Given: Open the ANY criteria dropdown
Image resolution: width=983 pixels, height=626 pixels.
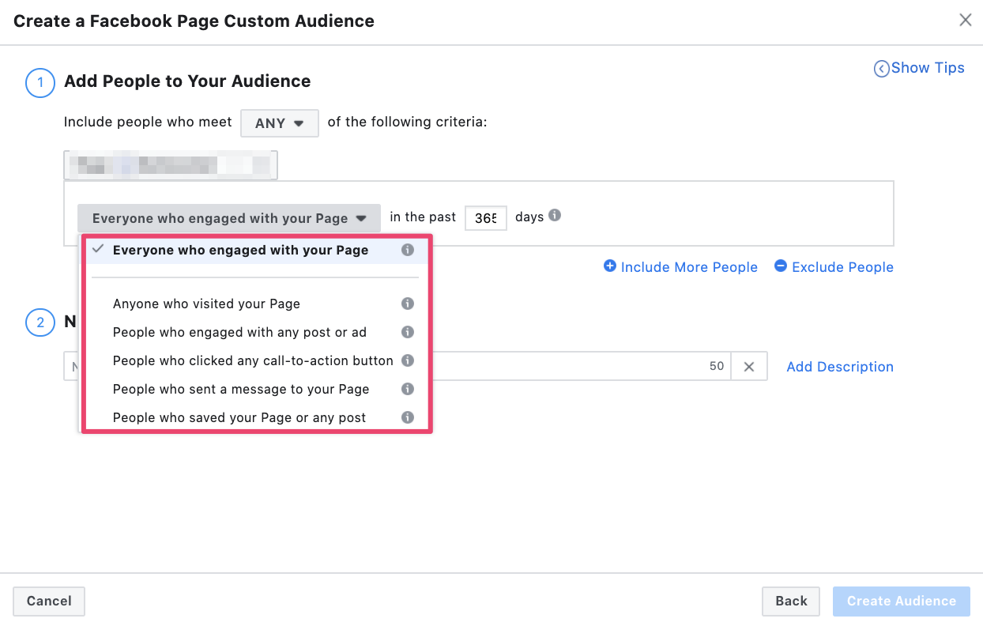Looking at the screenshot, I should 279,123.
